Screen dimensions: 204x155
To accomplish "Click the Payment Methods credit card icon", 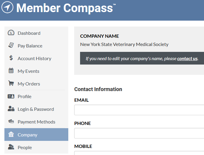I will coord(11,121).
